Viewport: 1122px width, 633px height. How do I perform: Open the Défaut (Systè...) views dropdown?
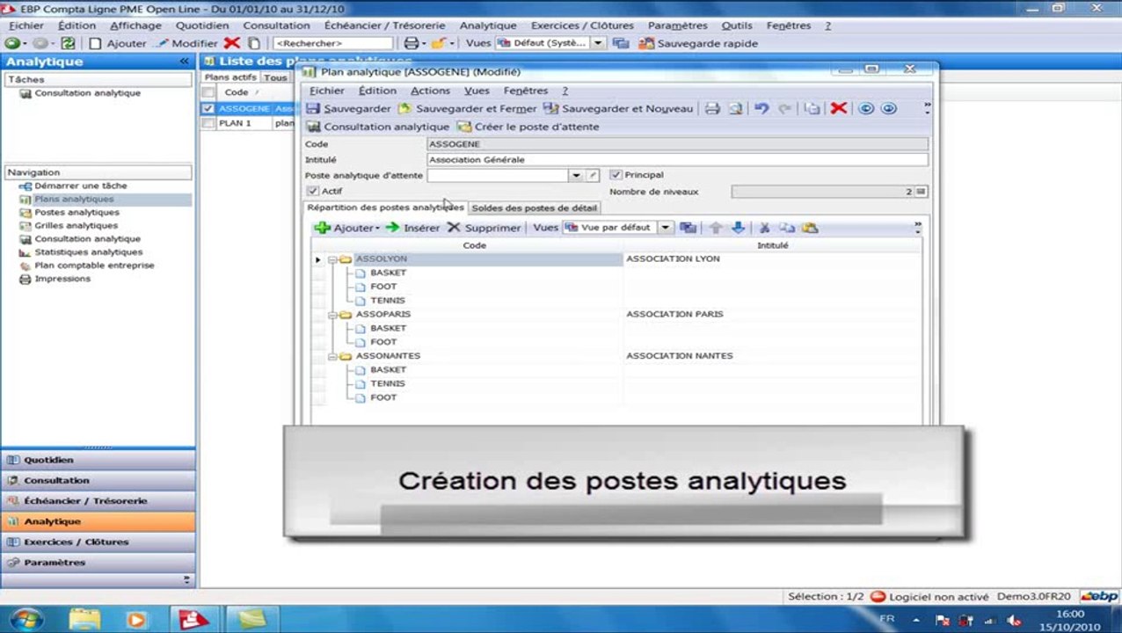(598, 43)
